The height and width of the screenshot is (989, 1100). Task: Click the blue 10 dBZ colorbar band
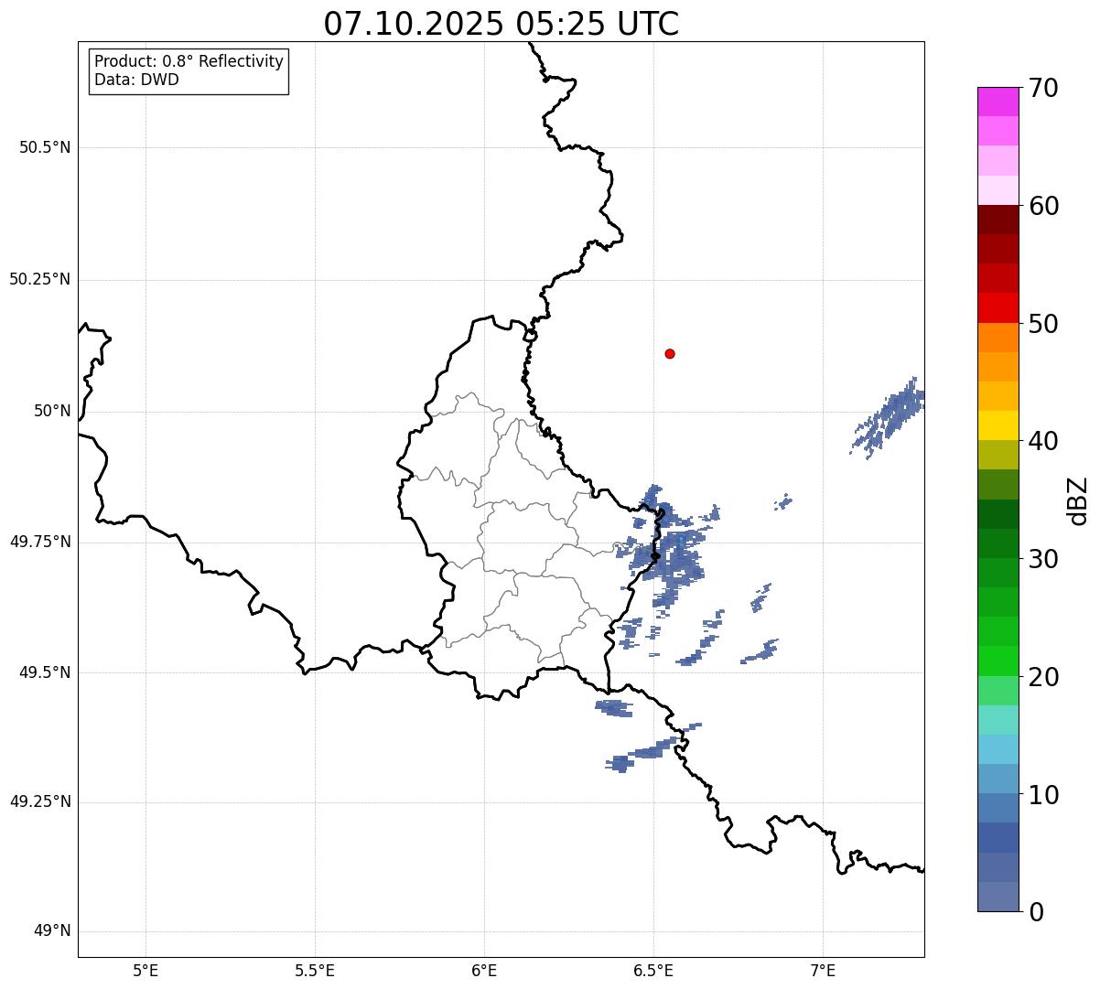[998, 779]
